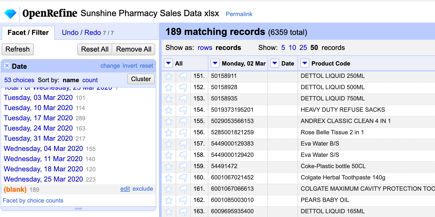
Task: Expand the Monday, 02 Mar column menu
Action: pyautogui.click(x=215, y=63)
